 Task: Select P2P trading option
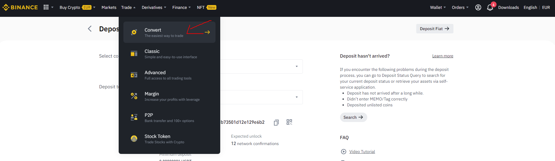click(x=169, y=117)
